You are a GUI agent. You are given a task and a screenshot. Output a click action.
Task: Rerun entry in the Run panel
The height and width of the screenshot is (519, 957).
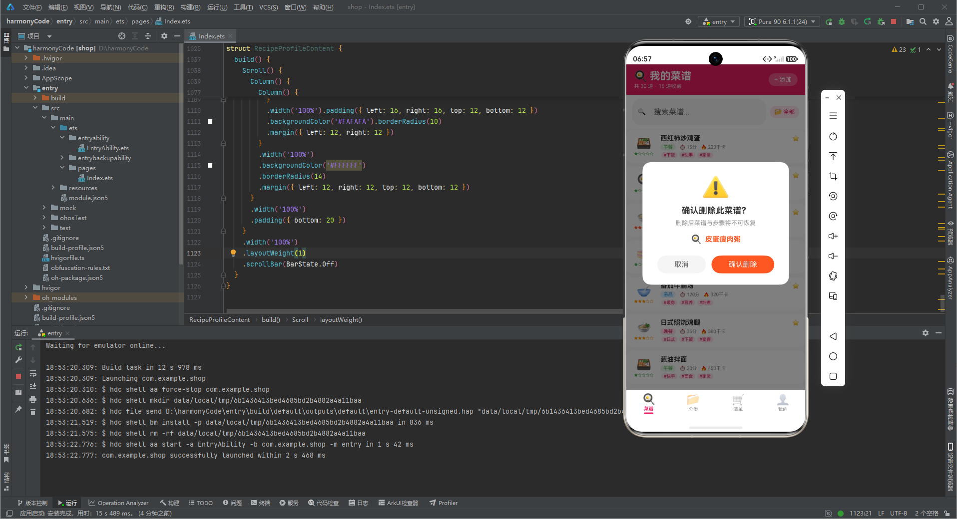[x=18, y=347]
